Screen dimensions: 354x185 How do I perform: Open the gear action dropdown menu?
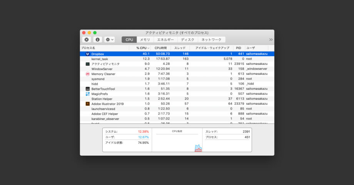point(109,40)
